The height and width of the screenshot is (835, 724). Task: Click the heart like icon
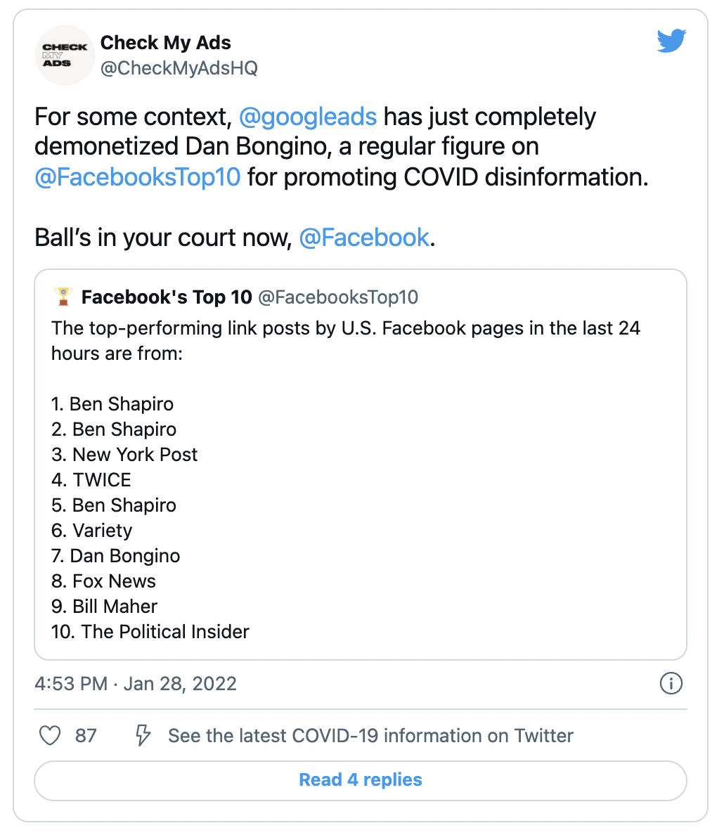(x=50, y=735)
